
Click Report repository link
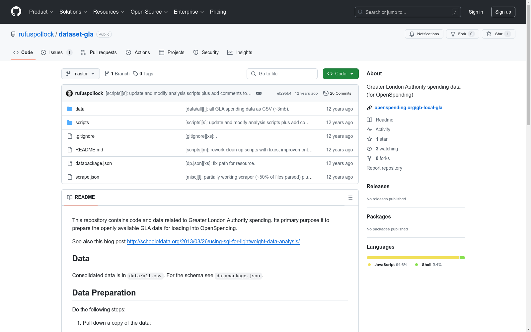tap(384, 168)
